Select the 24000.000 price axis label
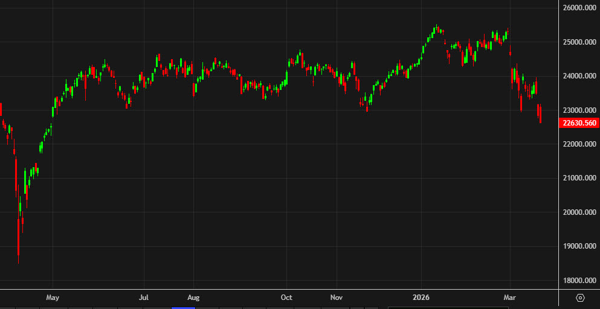600x309 pixels. point(579,76)
